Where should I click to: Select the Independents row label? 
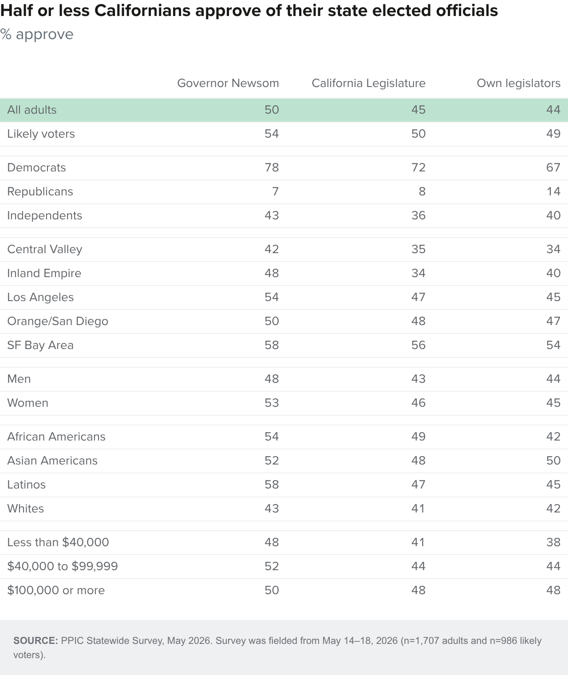[44, 215]
